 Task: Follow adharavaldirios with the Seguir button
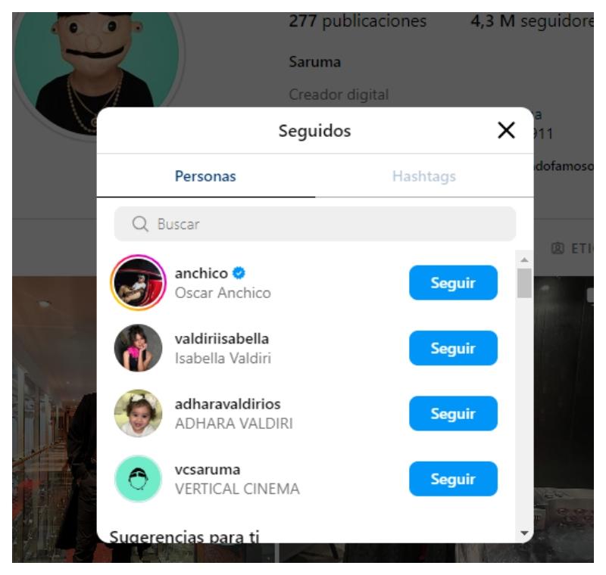coord(453,413)
